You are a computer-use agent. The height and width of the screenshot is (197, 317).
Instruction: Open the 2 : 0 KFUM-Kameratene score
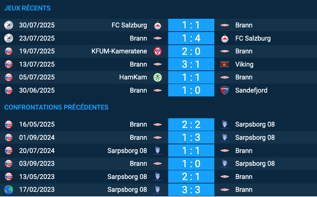[x=191, y=51]
